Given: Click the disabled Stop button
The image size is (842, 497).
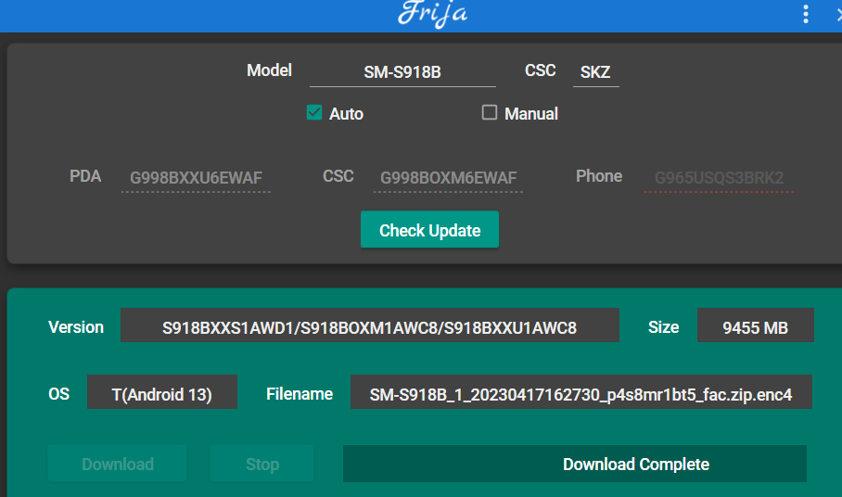Looking at the screenshot, I should [x=262, y=464].
